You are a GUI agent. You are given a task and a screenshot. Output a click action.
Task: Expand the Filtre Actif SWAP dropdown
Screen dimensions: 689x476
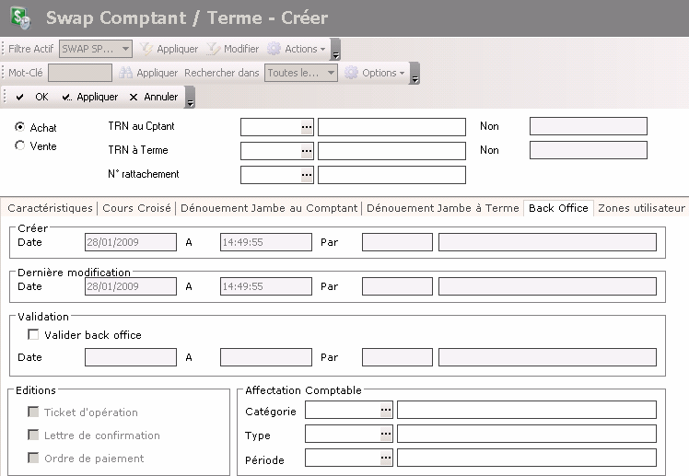(125, 49)
